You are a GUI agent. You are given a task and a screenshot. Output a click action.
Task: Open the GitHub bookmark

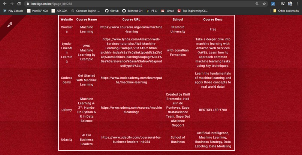coord(112,11)
